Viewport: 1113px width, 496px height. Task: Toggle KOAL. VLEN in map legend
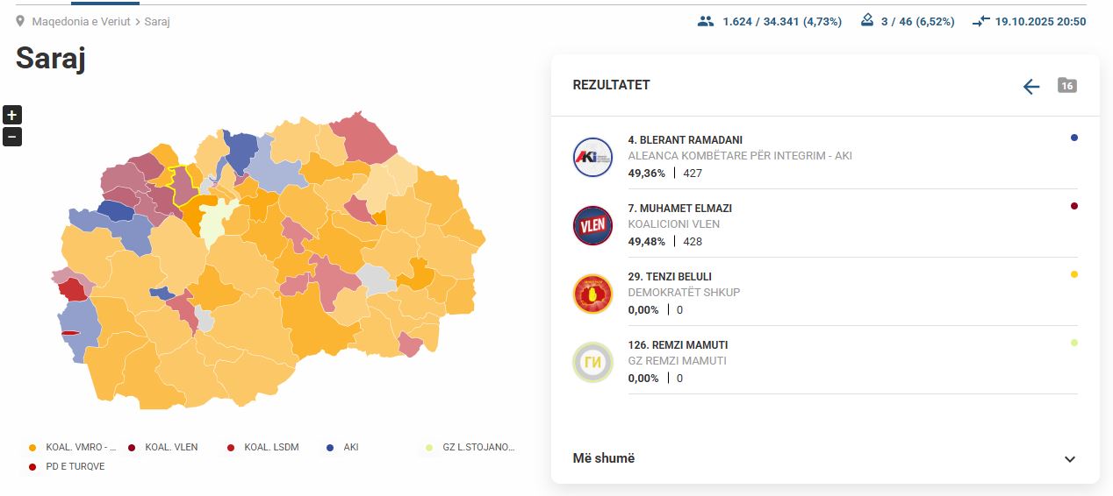(x=171, y=447)
